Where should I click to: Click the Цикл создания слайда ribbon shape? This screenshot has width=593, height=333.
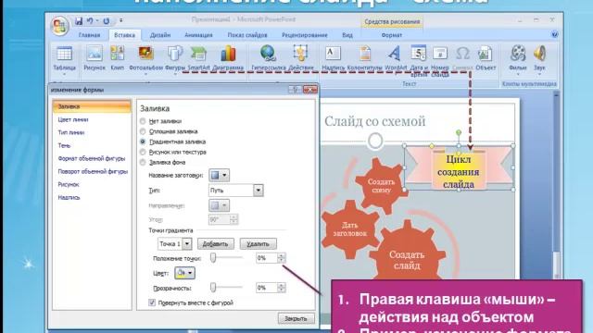click(x=459, y=168)
